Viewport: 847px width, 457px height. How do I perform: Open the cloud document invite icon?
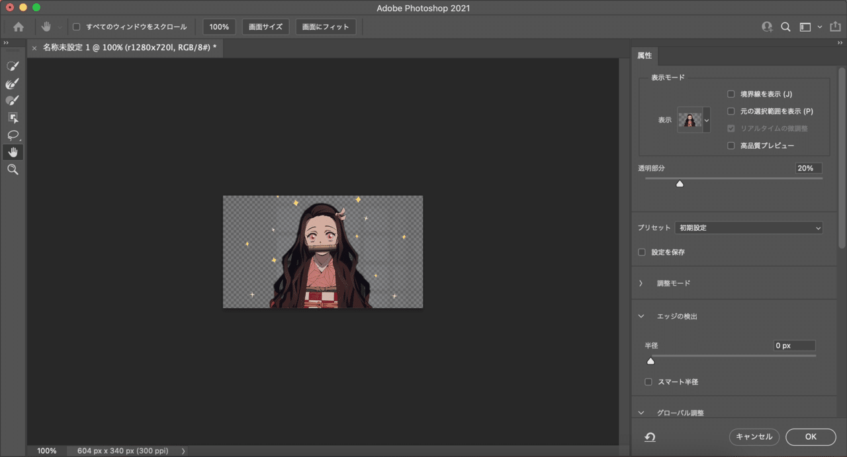coord(767,27)
